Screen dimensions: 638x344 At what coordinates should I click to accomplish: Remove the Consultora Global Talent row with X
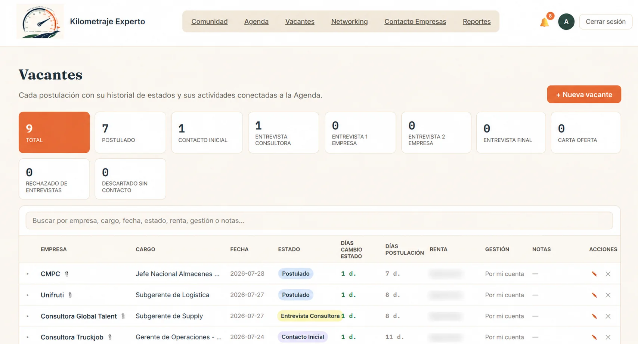coord(608,316)
